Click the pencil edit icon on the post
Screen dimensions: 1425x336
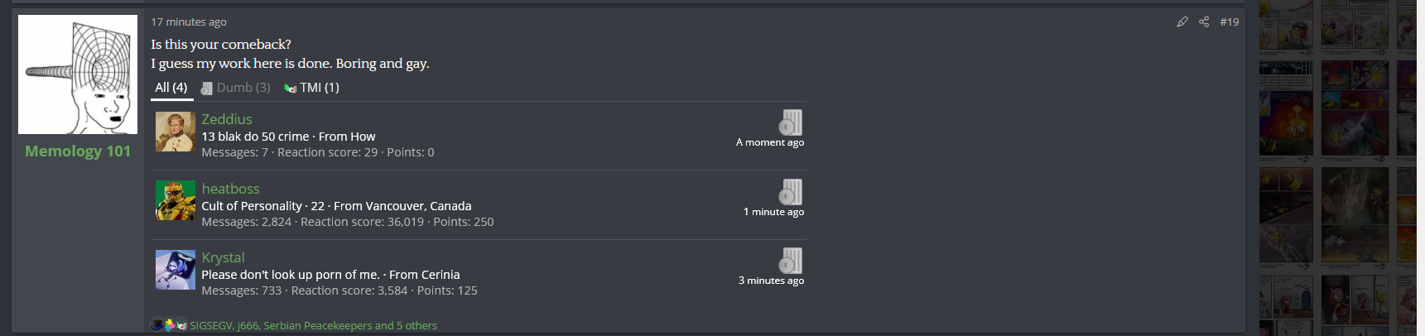[x=1182, y=22]
